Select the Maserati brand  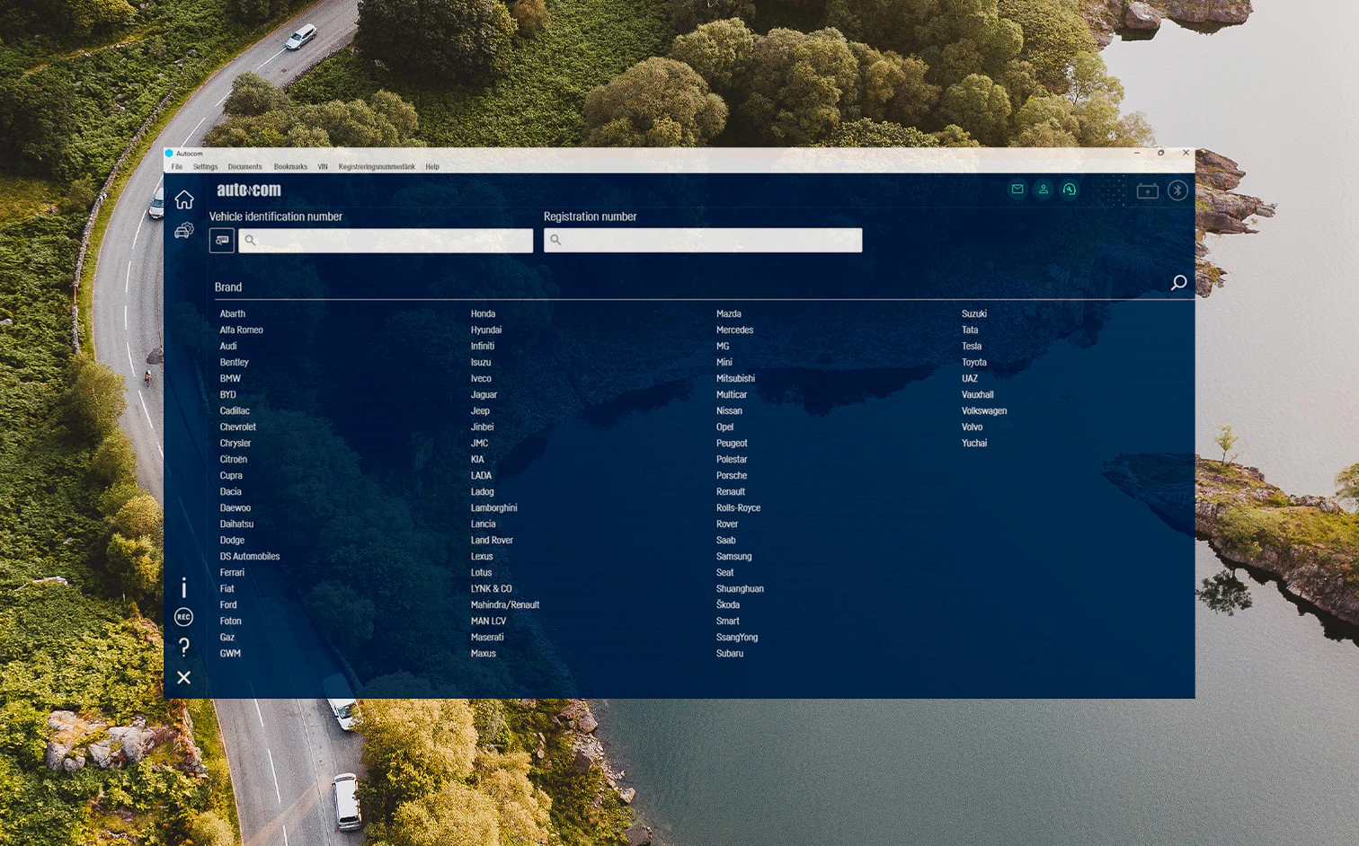click(487, 637)
